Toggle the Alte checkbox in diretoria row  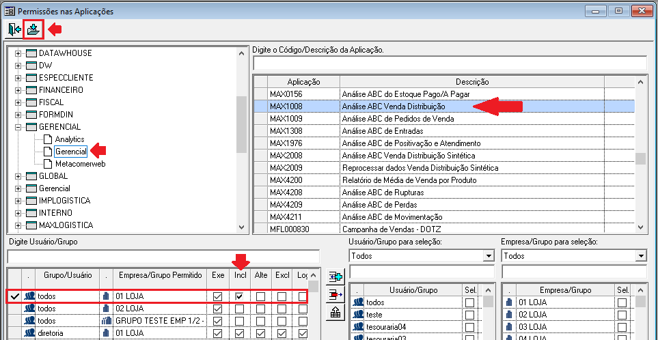(x=260, y=333)
